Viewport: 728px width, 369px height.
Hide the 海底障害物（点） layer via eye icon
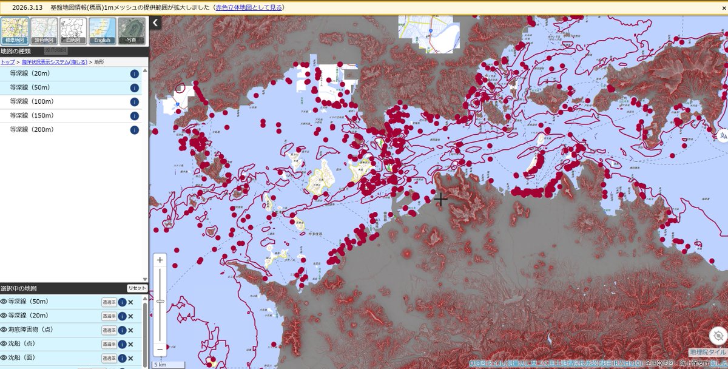[x=4, y=330]
